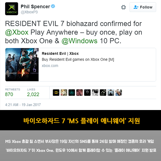
Task: View the 870 retweets count
Action: 9,94
